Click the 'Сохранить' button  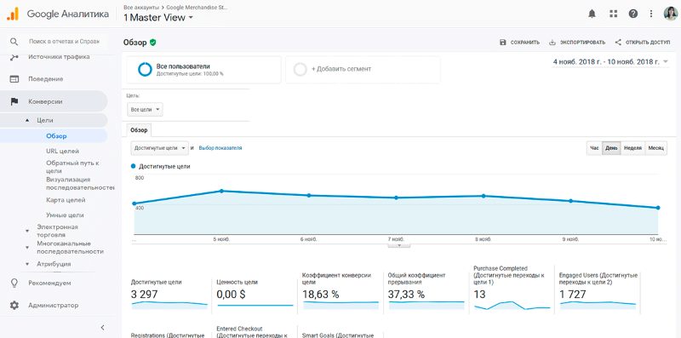point(519,42)
